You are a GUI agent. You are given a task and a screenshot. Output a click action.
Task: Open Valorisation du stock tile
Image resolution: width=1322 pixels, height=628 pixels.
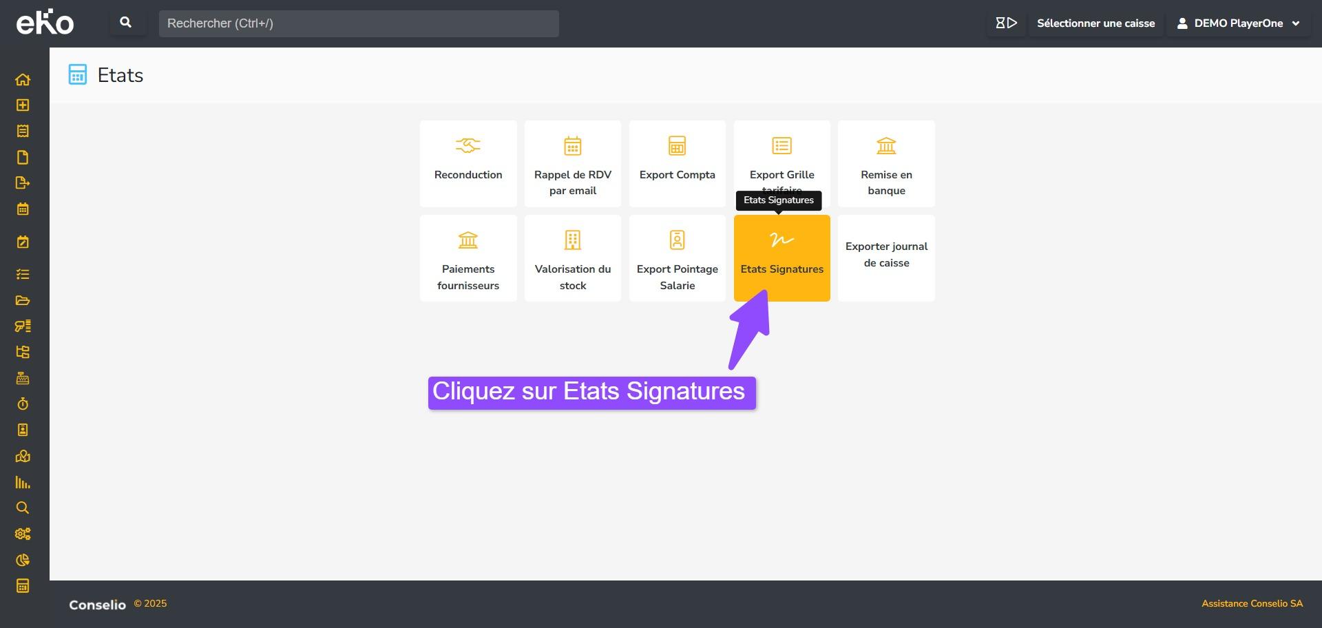click(x=572, y=258)
